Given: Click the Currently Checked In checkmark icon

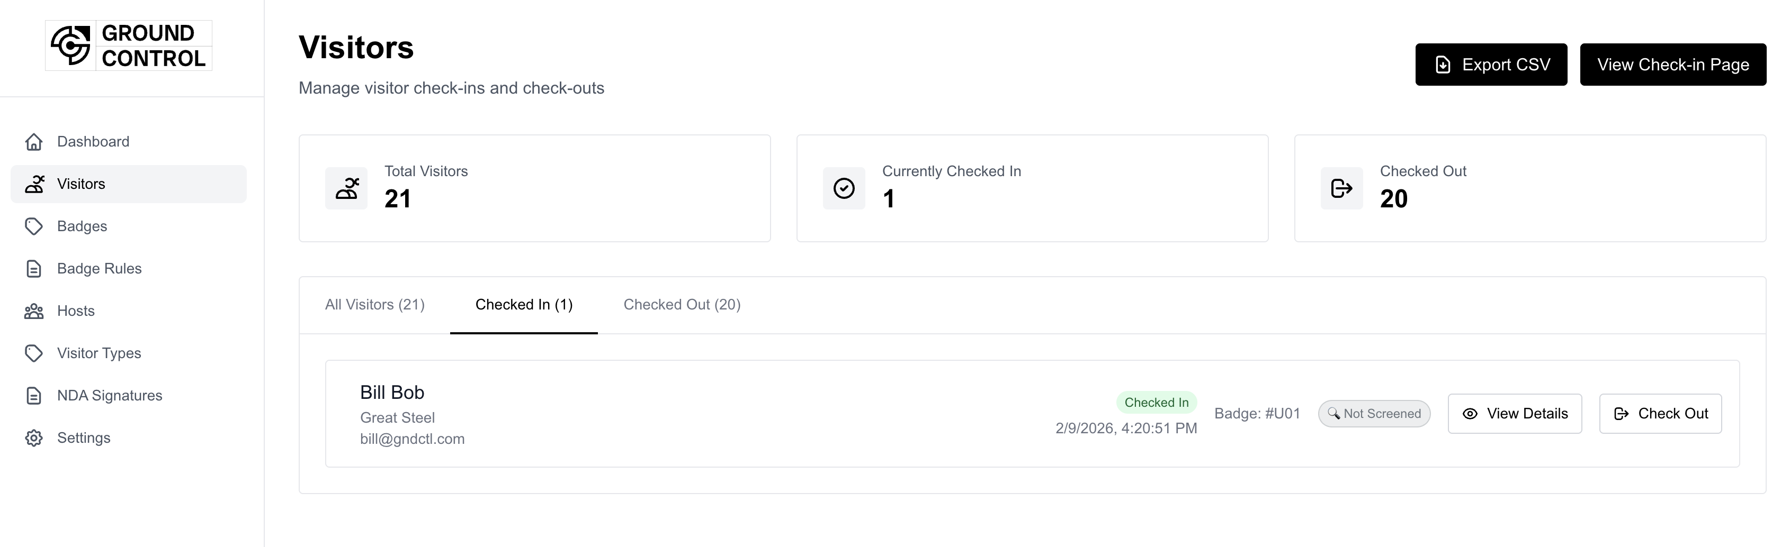Looking at the screenshot, I should [x=844, y=188].
